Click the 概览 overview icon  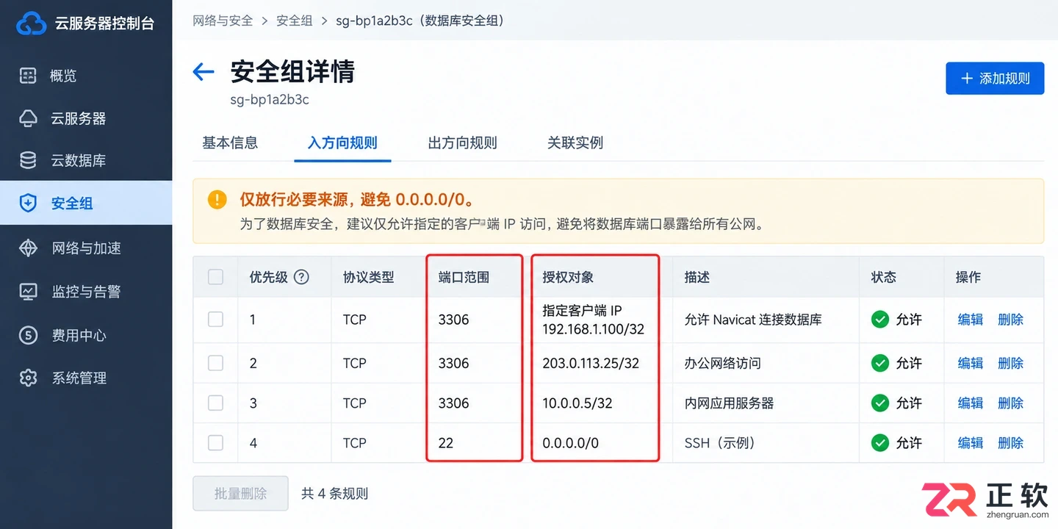(28, 76)
